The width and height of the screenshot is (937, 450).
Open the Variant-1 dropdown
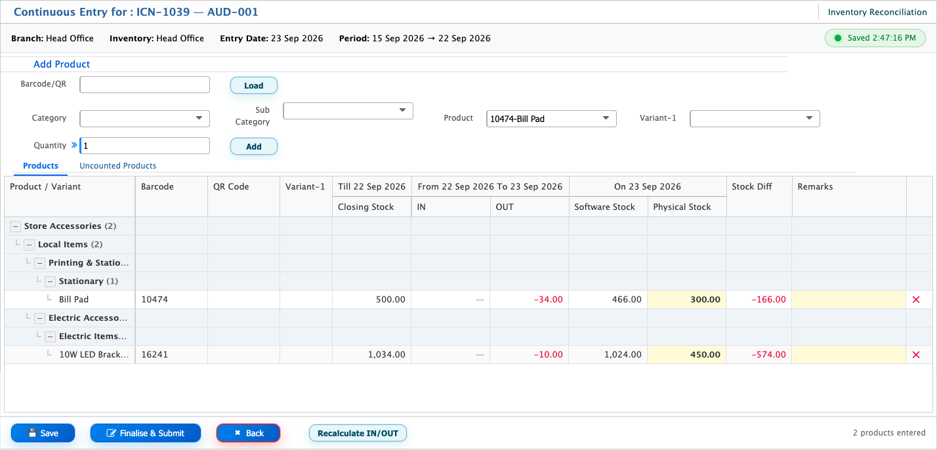click(755, 119)
